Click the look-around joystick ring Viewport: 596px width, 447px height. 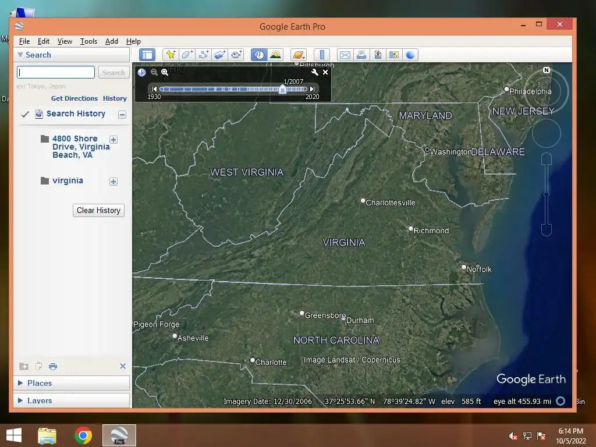(x=546, y=90)
